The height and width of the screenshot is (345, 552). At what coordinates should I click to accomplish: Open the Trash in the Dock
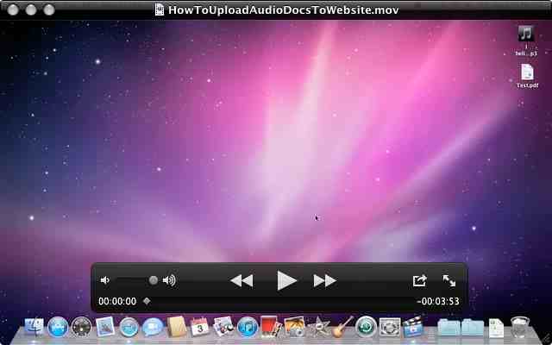click(x=520, y=327)
